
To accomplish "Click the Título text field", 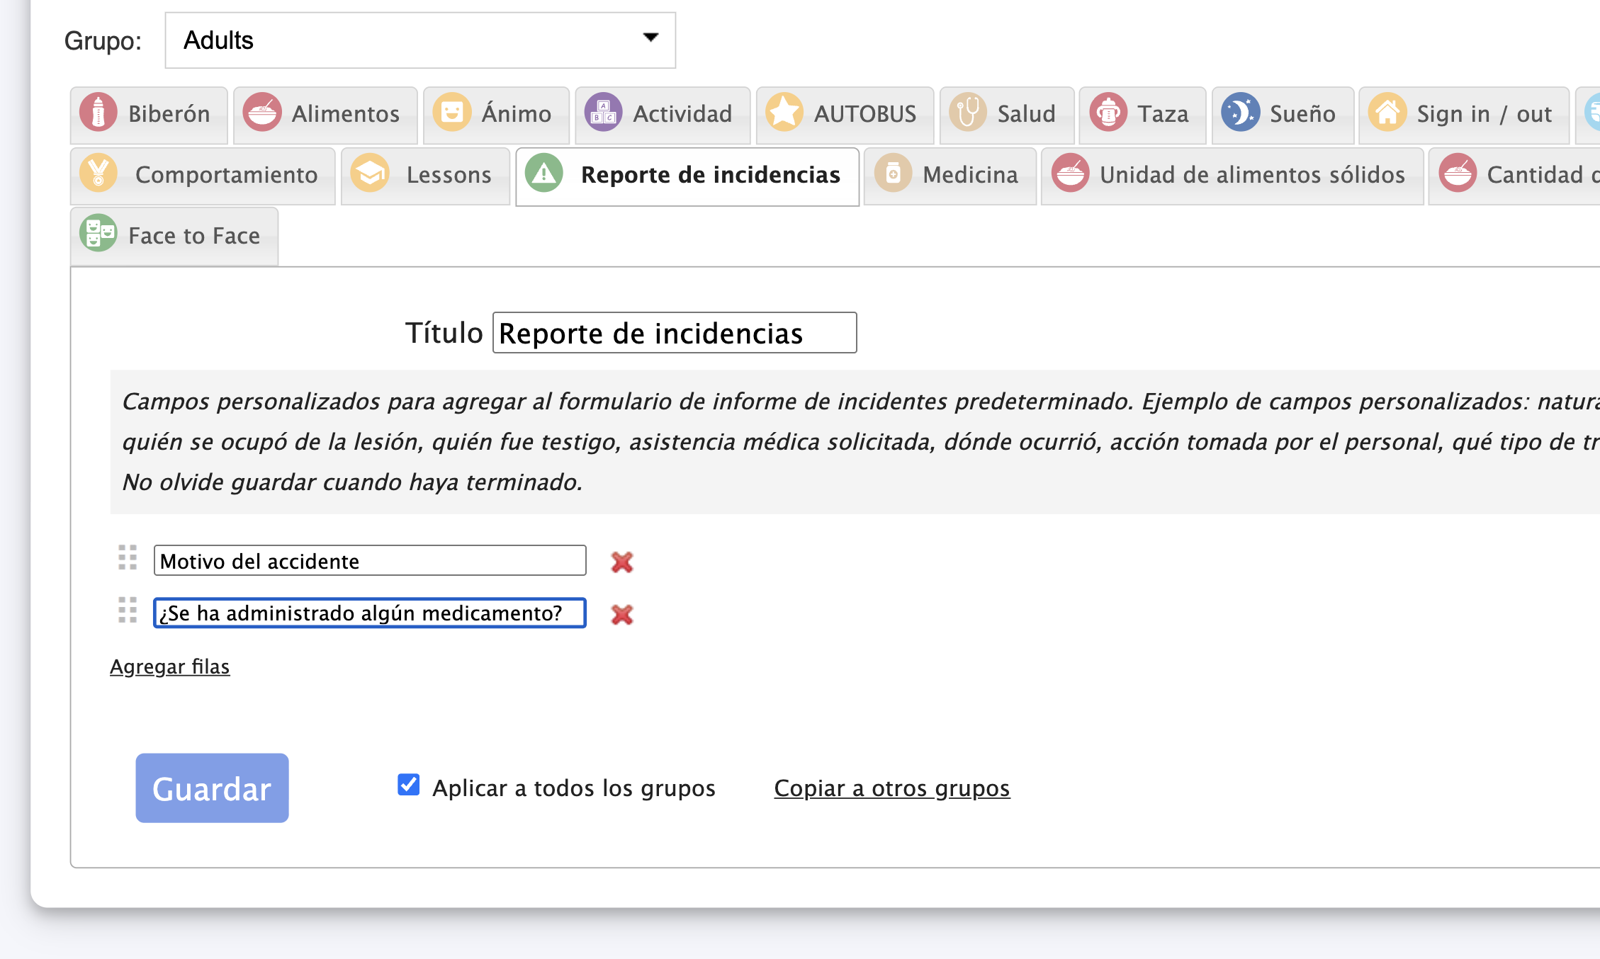I will pos(674,333).
